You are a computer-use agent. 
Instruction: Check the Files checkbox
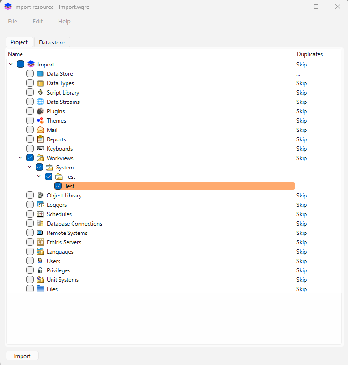tap(30, 289)
